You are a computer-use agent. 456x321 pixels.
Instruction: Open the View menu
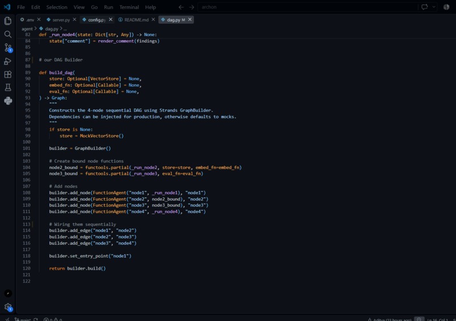[x=79, y=7]
